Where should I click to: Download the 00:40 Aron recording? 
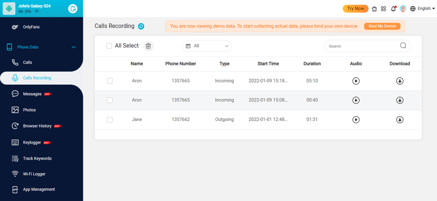tap(399, 100)
